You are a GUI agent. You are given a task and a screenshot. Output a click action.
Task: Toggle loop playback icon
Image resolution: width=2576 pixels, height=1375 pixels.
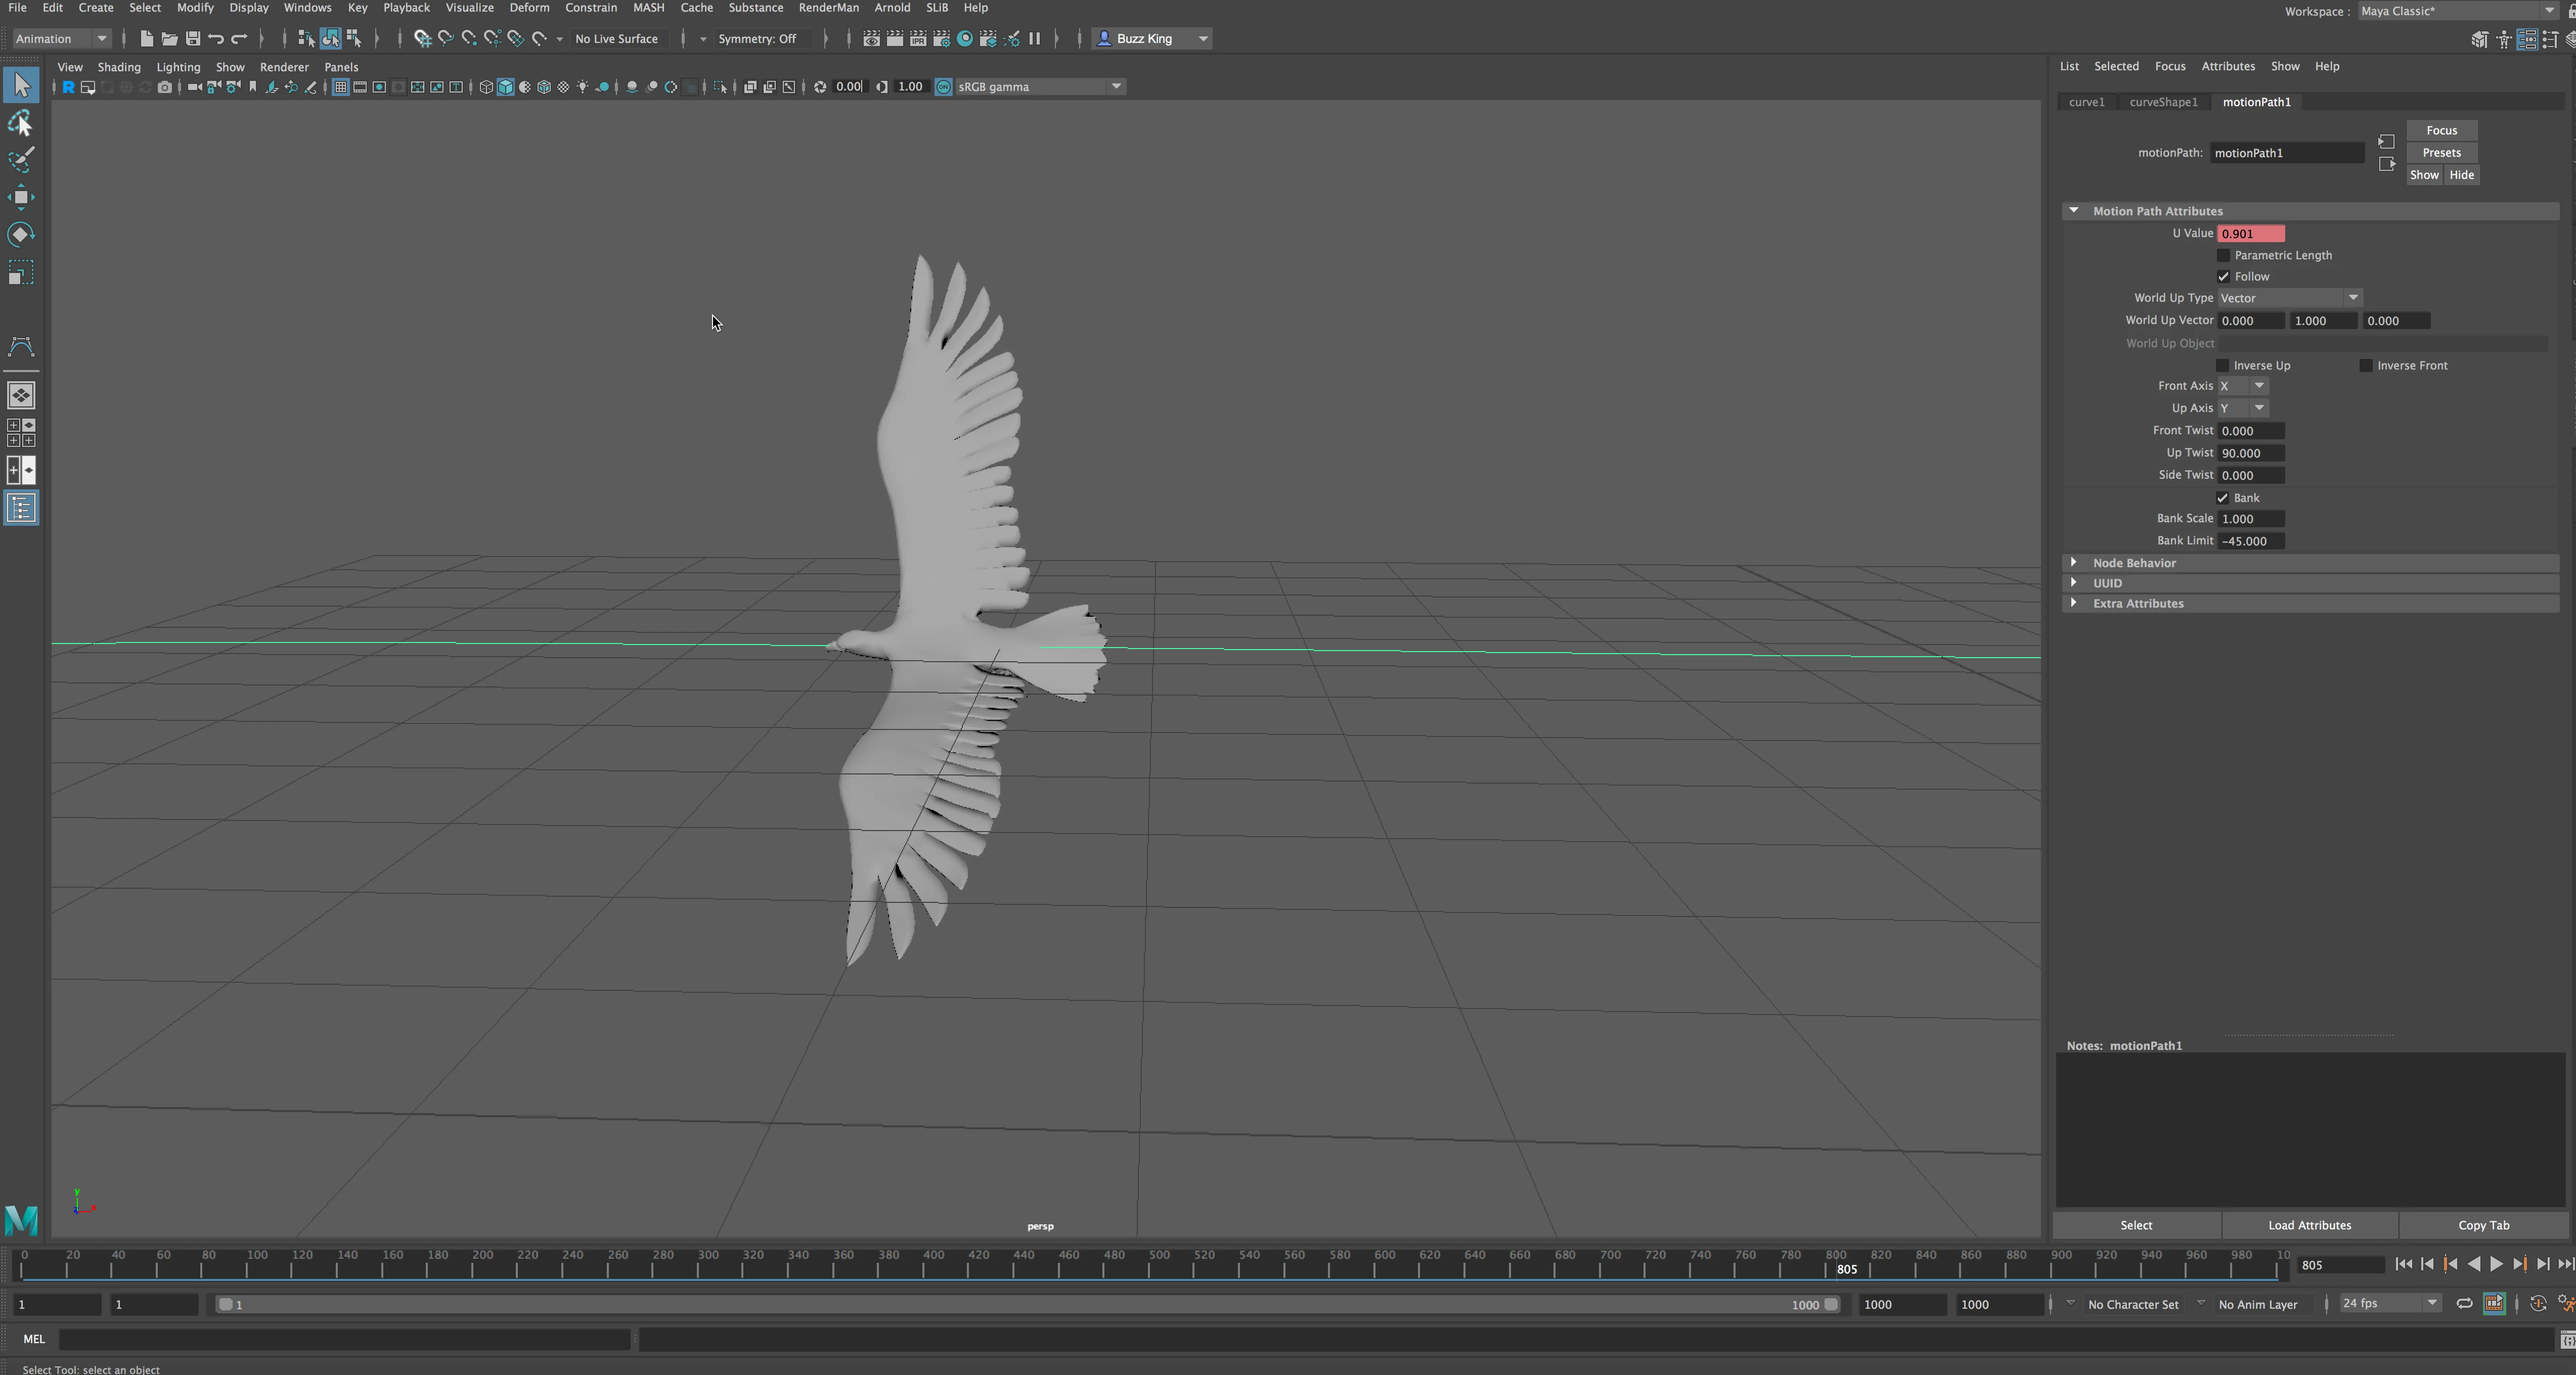2465,1304
